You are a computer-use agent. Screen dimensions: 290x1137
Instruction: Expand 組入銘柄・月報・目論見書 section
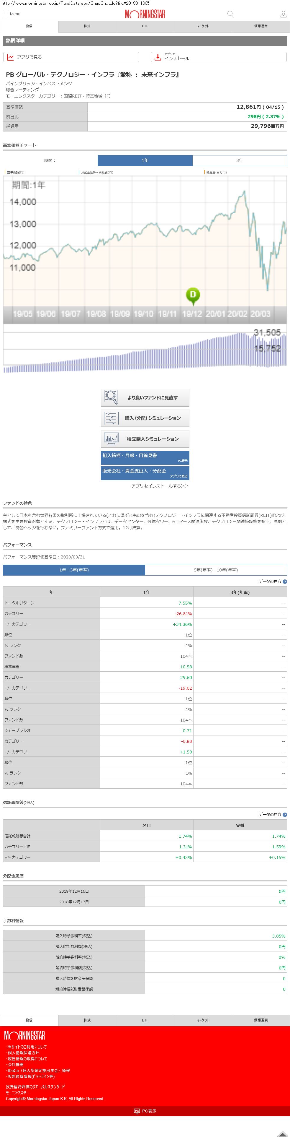tap(145, 457)
